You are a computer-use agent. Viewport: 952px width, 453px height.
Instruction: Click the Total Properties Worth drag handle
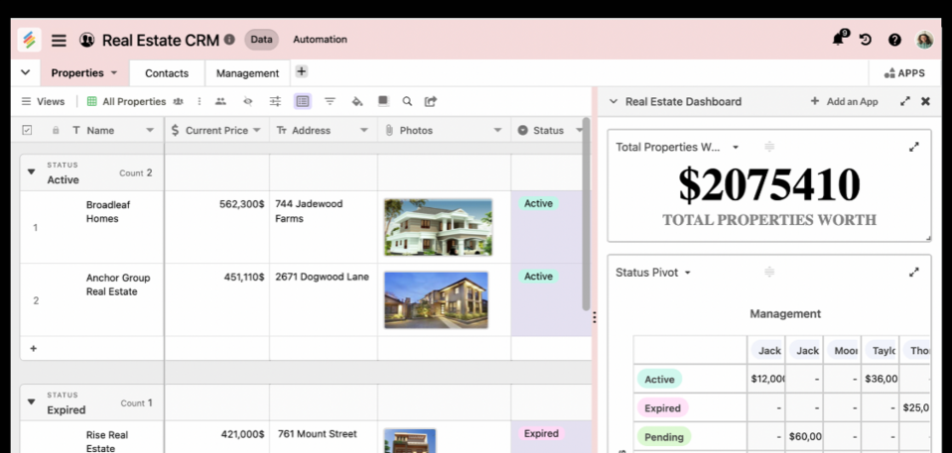pos(769,147)
